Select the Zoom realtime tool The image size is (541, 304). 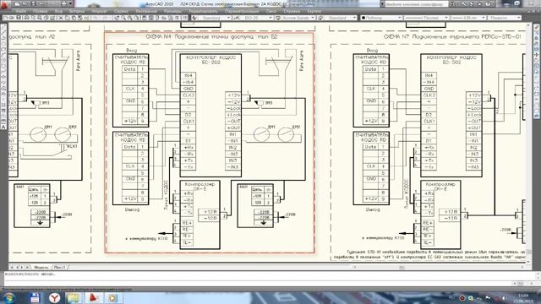click(123, 18)
